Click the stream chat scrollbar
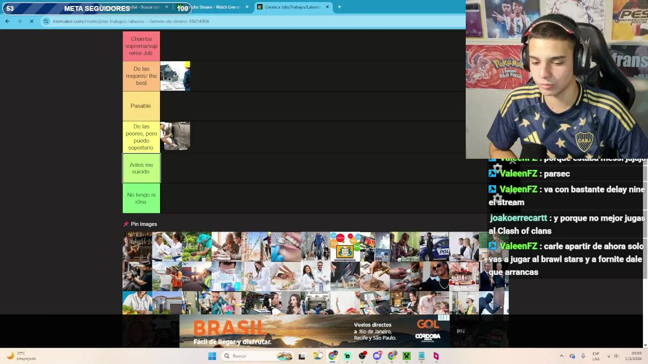Image resolution: width=648 pixels, height=364 pixels. [645, 220]
